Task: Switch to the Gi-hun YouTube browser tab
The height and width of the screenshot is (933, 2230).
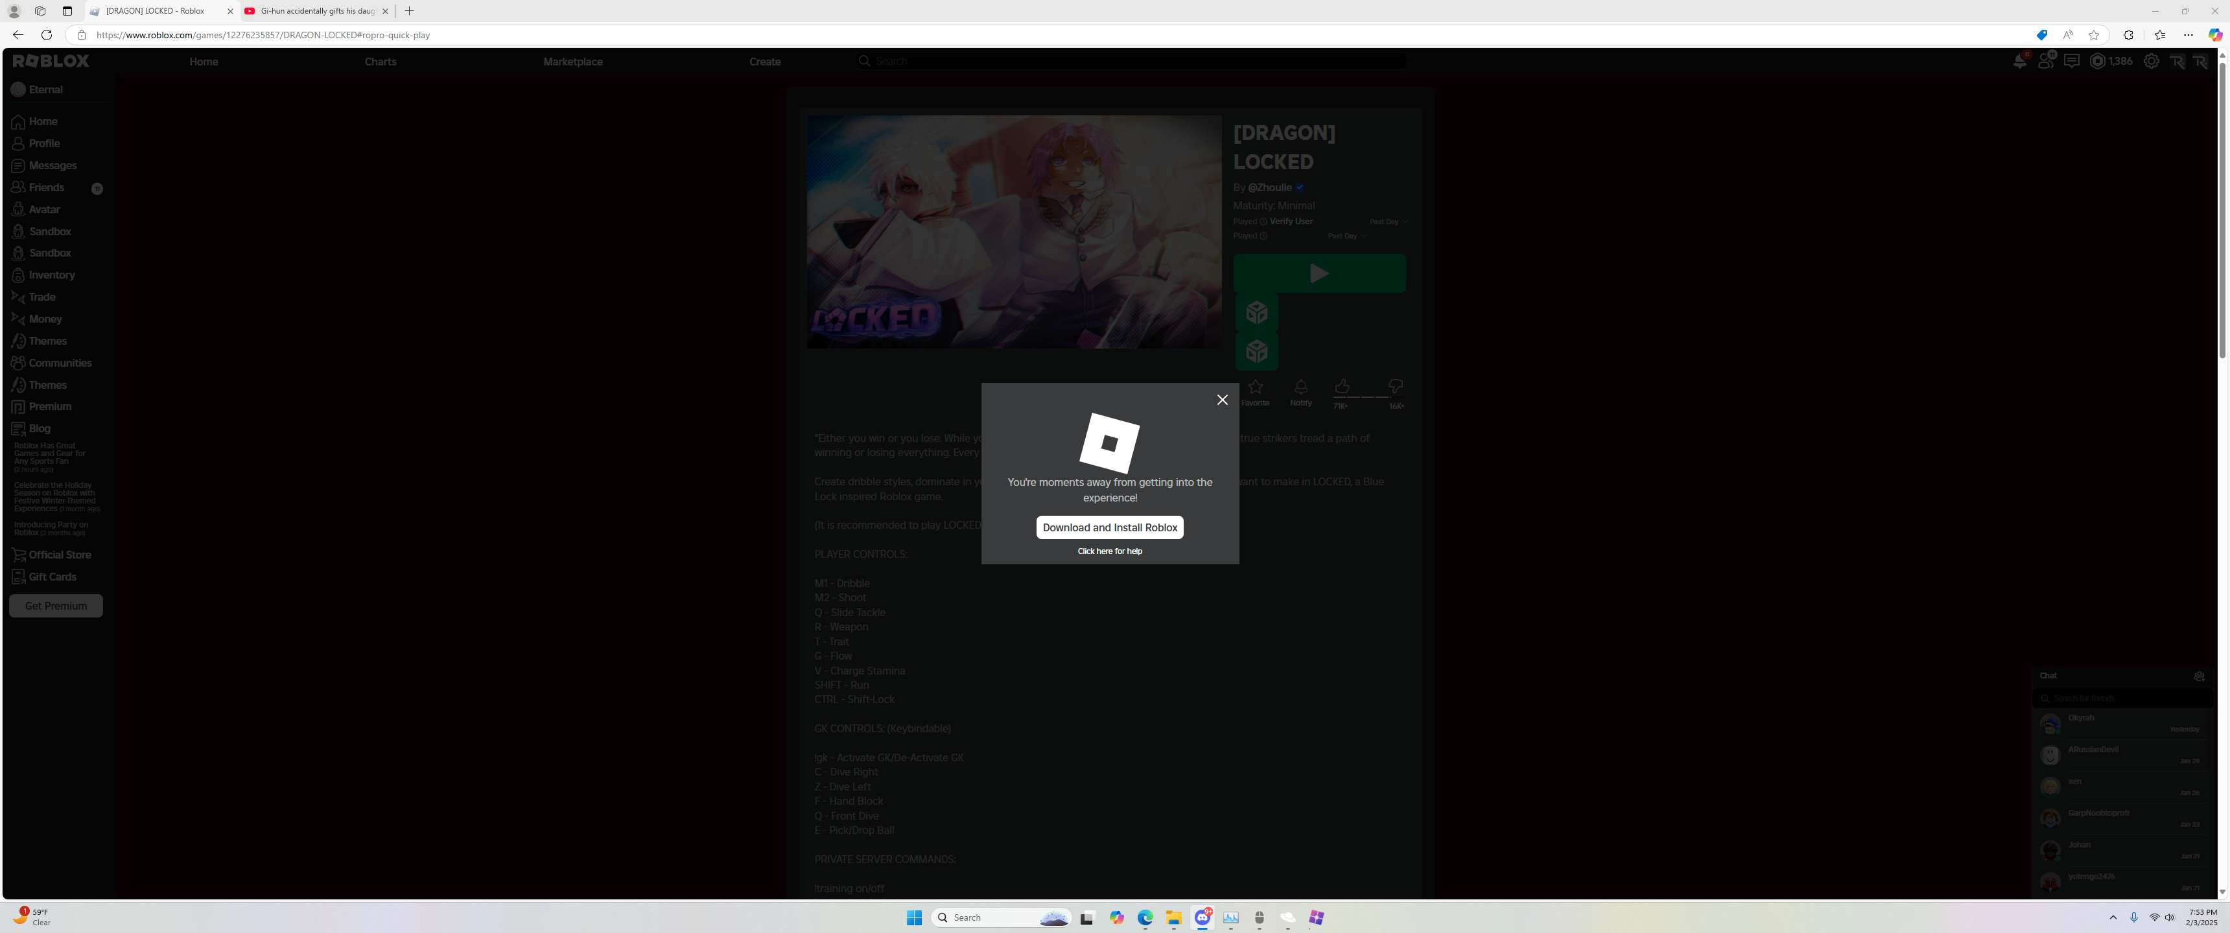Action: click(x=317, y=11)
